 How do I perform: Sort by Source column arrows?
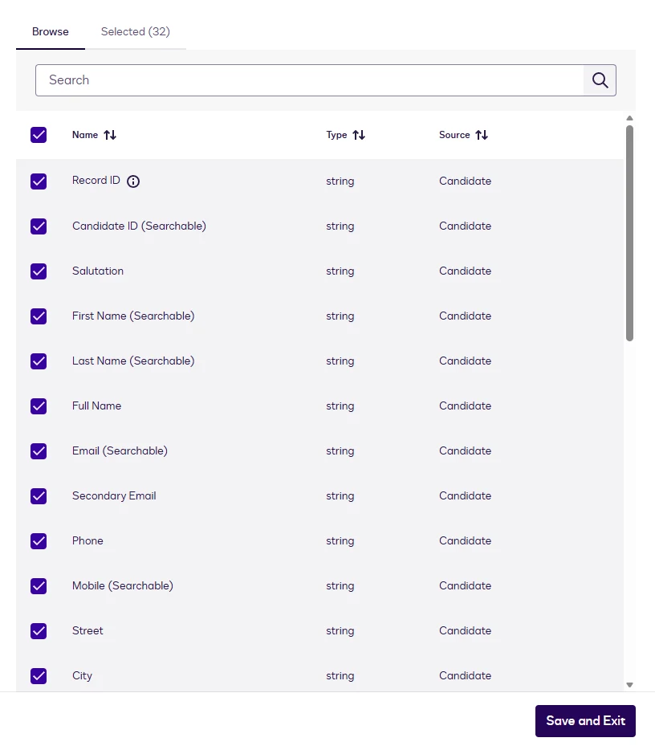pos(482,135)
